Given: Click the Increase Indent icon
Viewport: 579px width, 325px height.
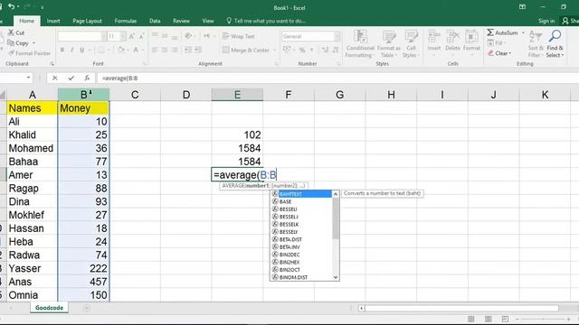Looking at the screenshot, I should pyautogui.click(x=198, y=50).
